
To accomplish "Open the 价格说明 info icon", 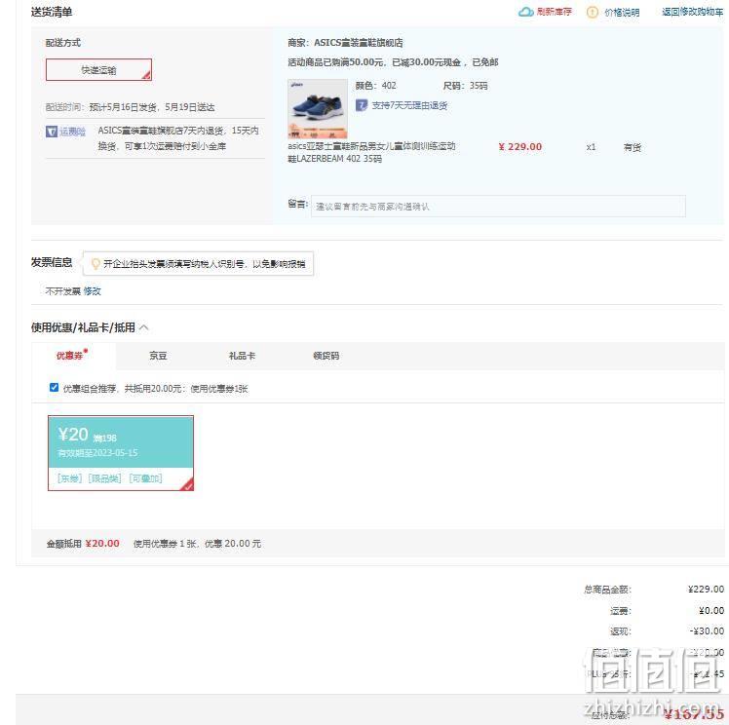I will click(x=593, y=13).
